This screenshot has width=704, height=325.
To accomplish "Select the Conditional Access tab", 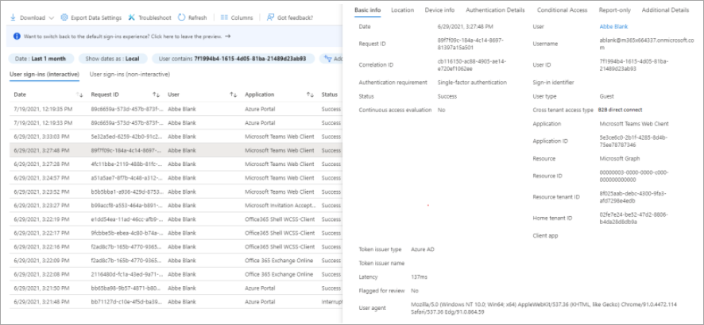I will click(562, 10).
